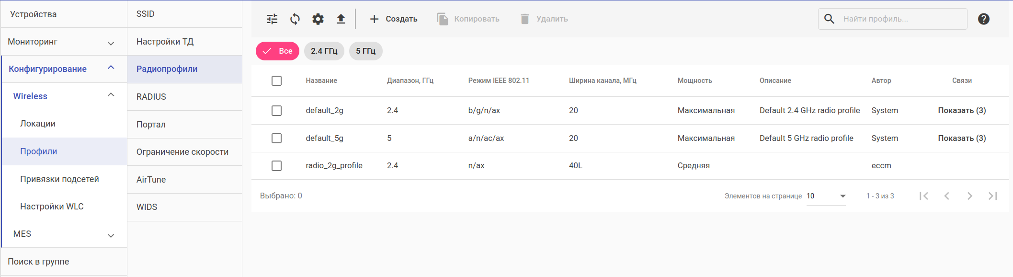Open table settings gear icon
The height and width of the screenshot is (277, 1013).
tap(318, 19)
